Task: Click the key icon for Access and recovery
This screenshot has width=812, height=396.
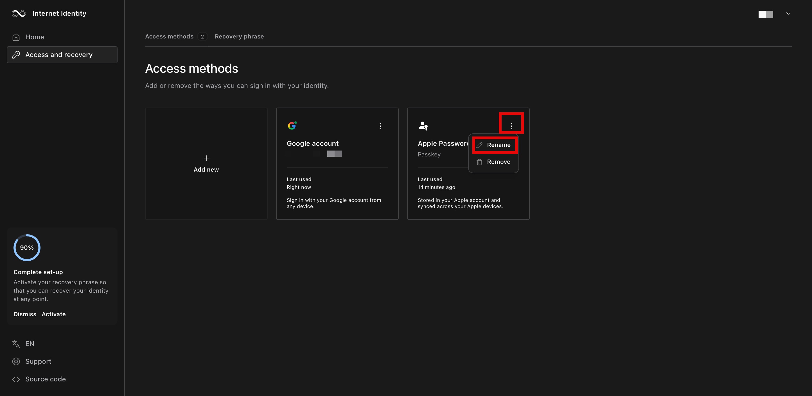Action: click(x=16, y=55)
